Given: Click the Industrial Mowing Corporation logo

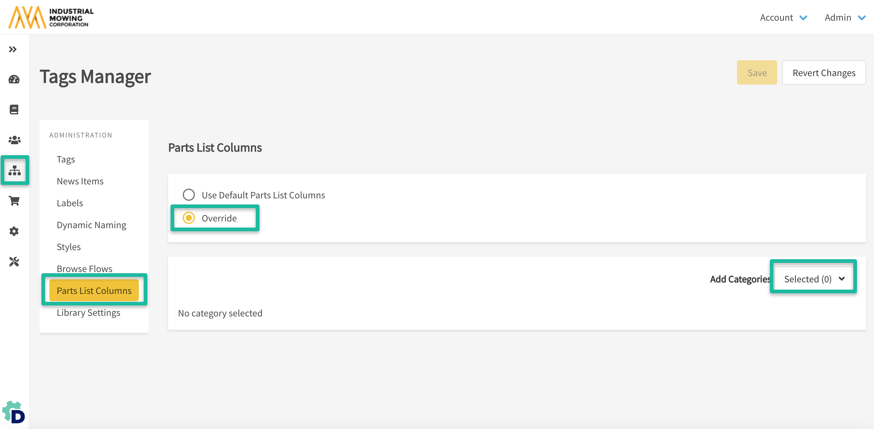Looking at the screenshot, I should 51,17.
